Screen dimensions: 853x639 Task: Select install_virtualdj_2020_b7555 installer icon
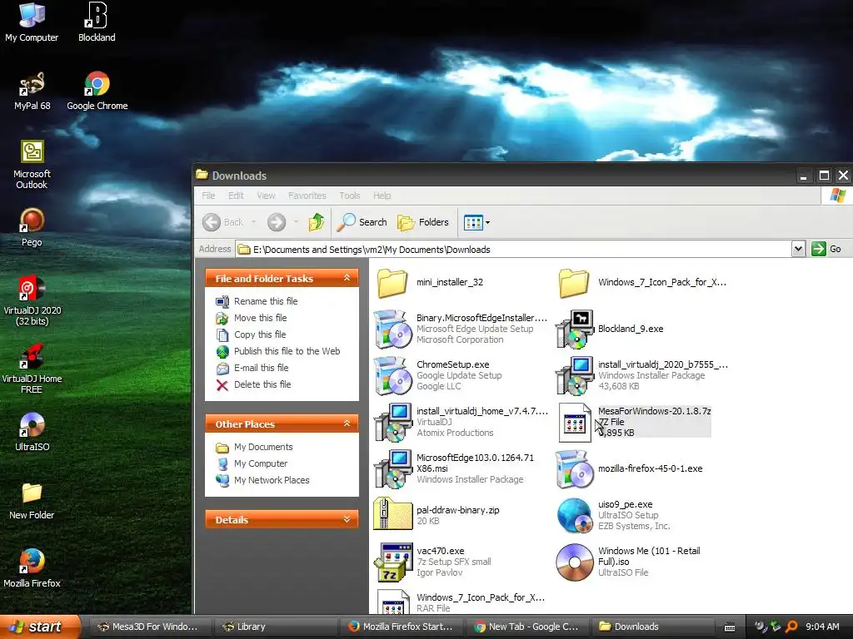pyautogui.click(x=574, y=375)
